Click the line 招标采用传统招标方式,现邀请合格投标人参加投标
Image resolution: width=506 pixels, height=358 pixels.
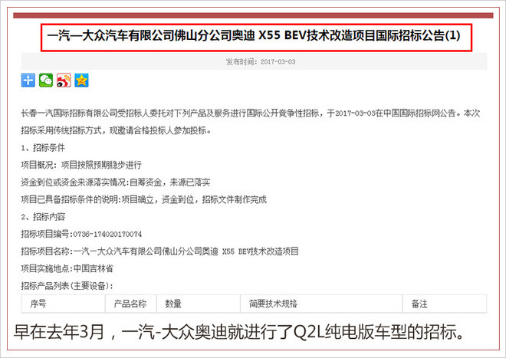tap(117, 130)
